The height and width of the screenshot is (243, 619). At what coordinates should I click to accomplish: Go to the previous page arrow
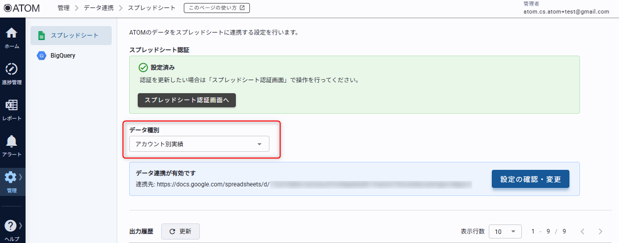pyautogui.click(x=582, y=231)
